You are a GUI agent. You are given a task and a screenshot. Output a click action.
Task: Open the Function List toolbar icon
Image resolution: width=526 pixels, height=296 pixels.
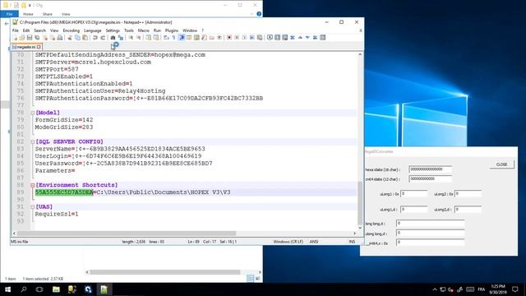pyautogui.click(x=204, y=38)
